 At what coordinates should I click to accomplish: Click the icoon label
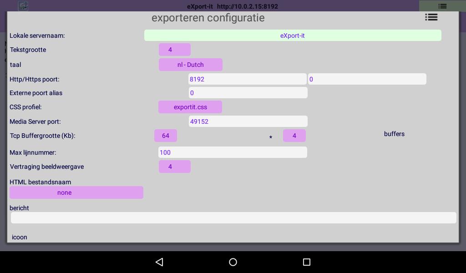tap(19, 237)
